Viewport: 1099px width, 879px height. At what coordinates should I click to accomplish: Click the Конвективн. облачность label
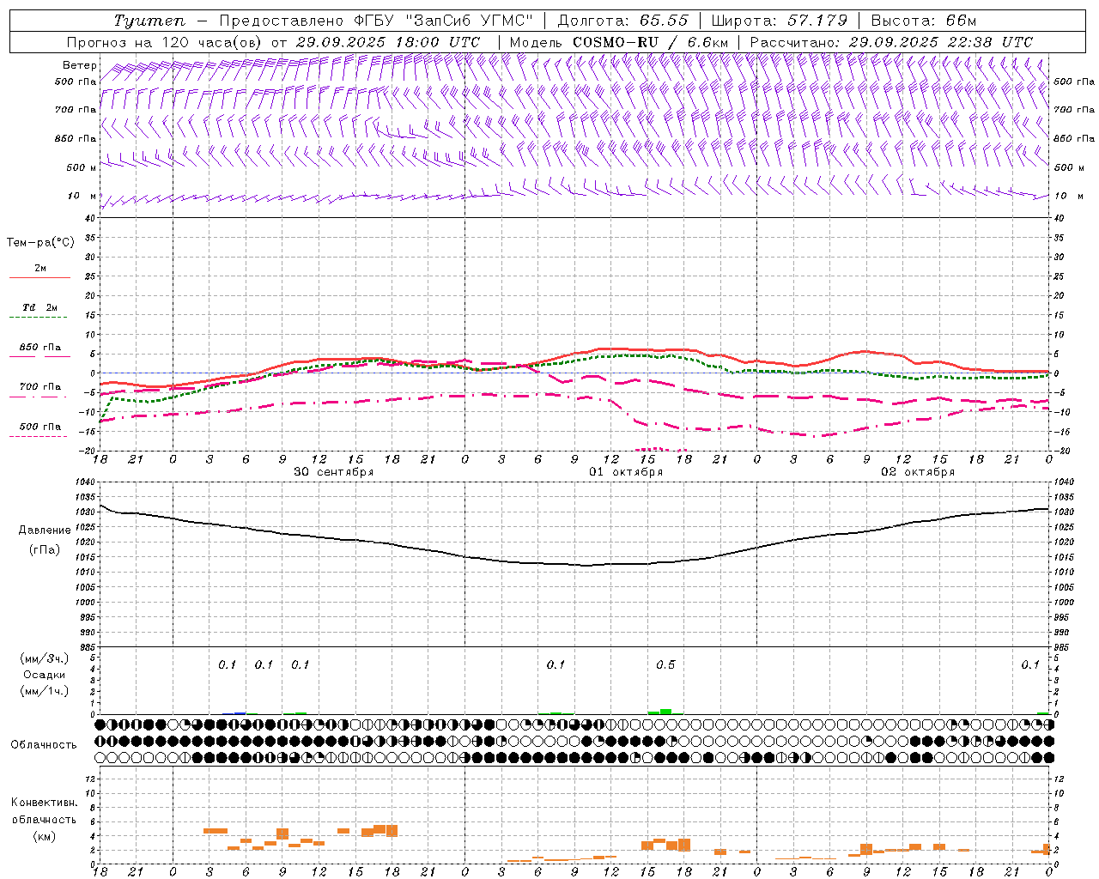[x=44, y=811]
